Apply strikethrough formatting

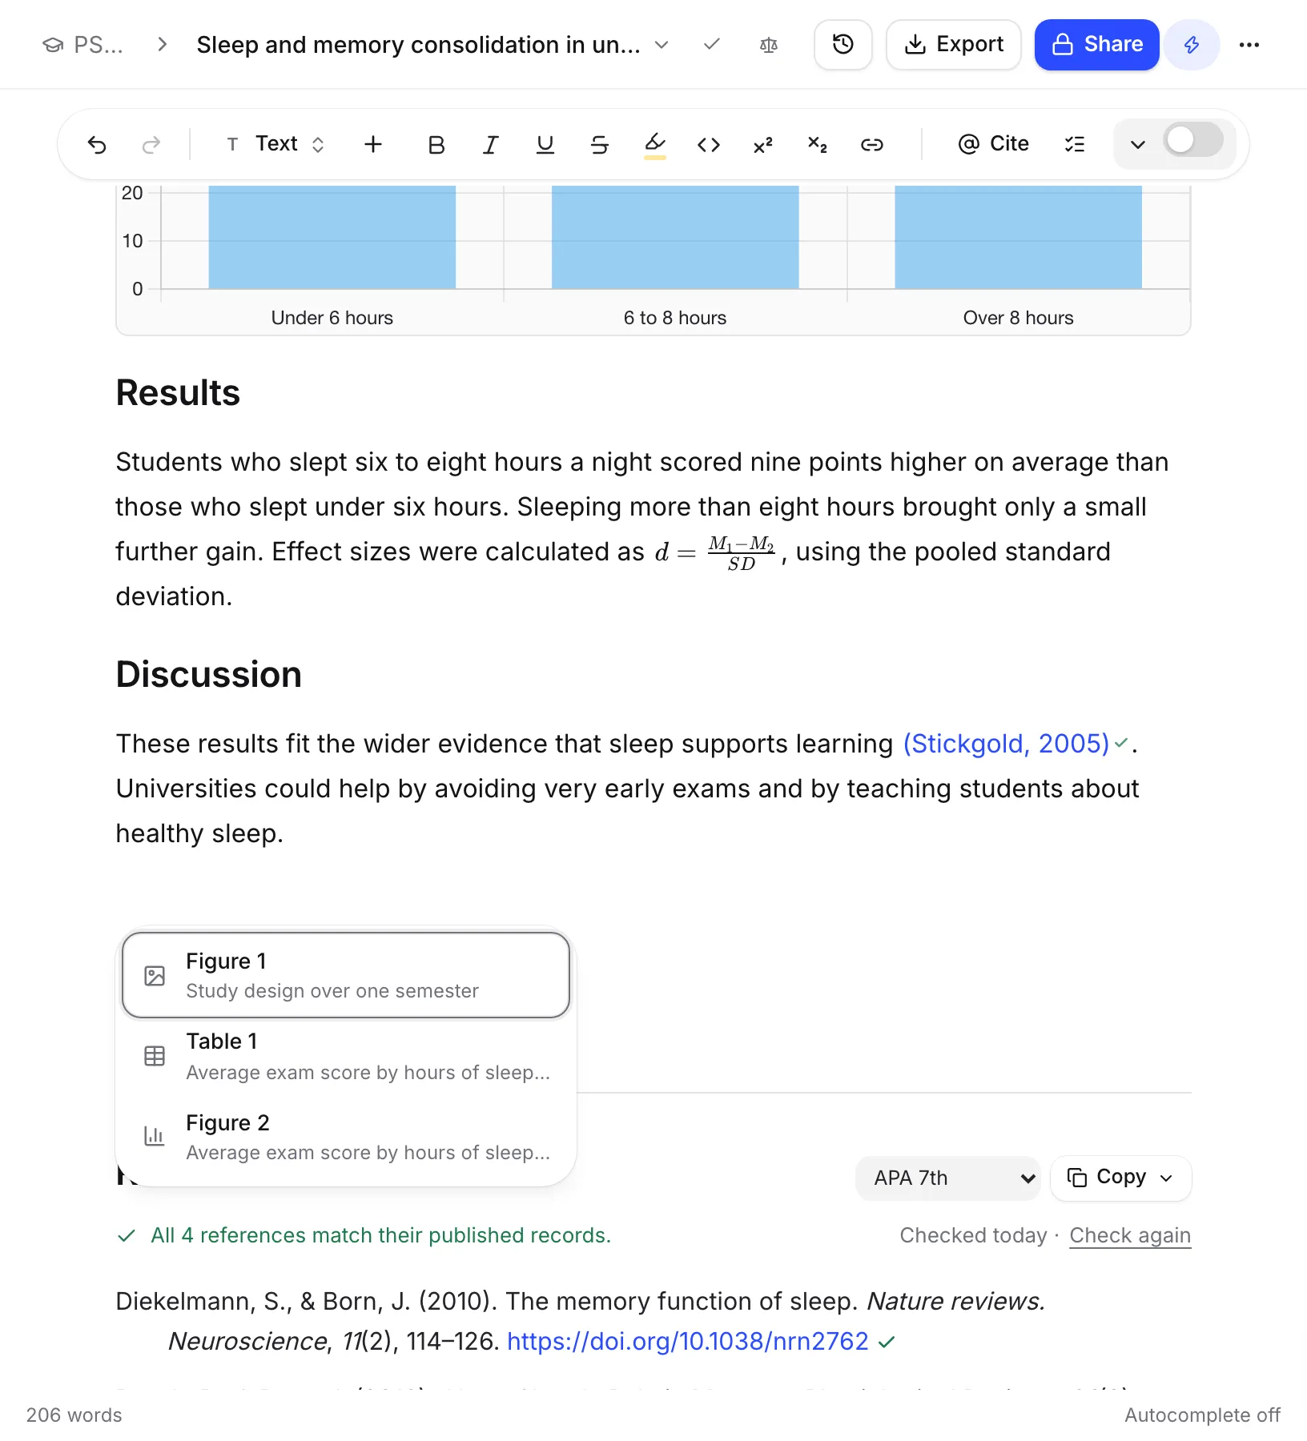[600, 145]
